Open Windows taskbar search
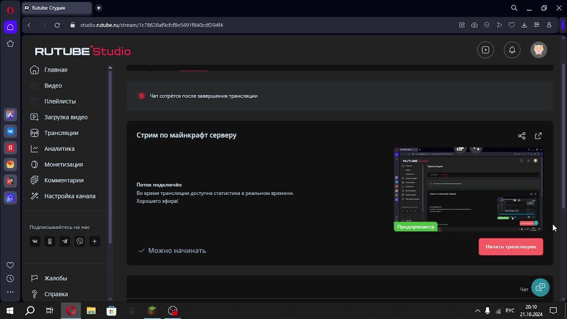 30,311
